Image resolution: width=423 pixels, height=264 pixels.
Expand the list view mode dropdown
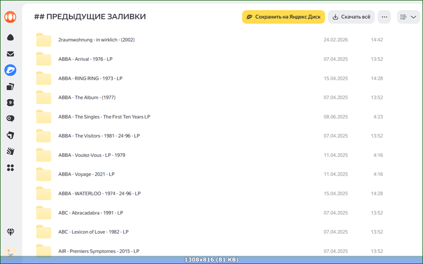pyautogui.click(x=409, y=17)
